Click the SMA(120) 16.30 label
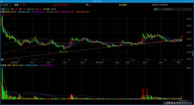Screen dimensions: 194x105 68,12
